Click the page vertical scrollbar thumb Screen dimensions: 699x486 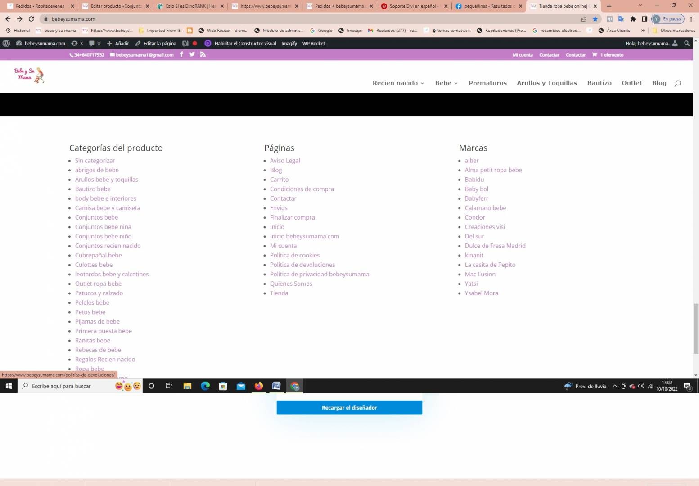coord(695,328)
